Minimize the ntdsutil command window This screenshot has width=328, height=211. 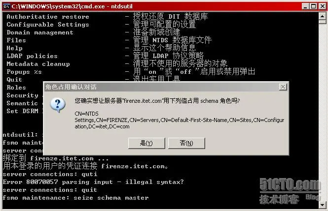point(305,6)
